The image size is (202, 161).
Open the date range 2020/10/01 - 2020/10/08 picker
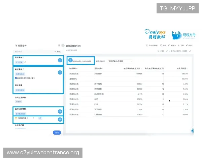82,61
